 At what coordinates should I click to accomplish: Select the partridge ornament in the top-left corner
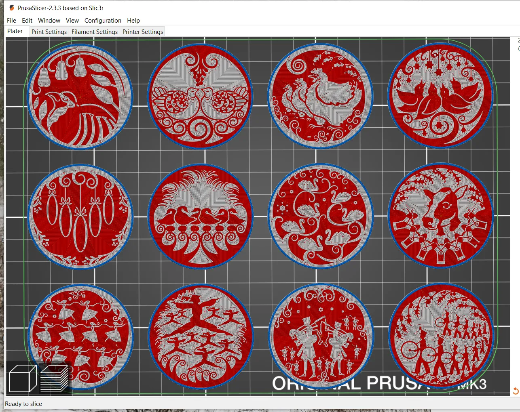coord(80,96)
